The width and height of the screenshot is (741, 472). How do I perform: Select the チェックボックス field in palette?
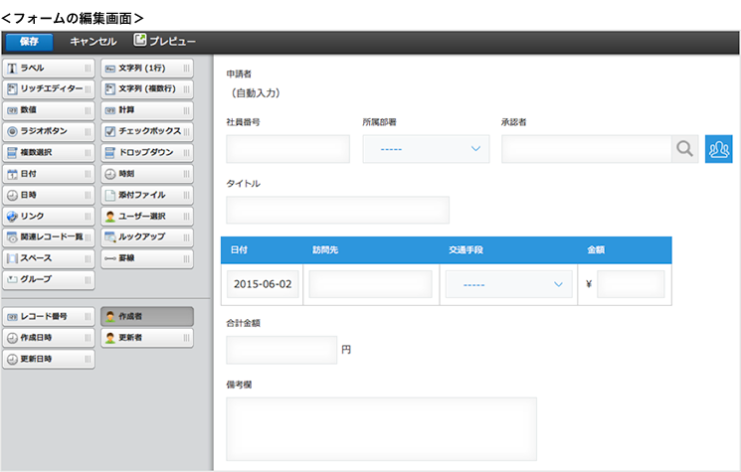tap(147, 131)
